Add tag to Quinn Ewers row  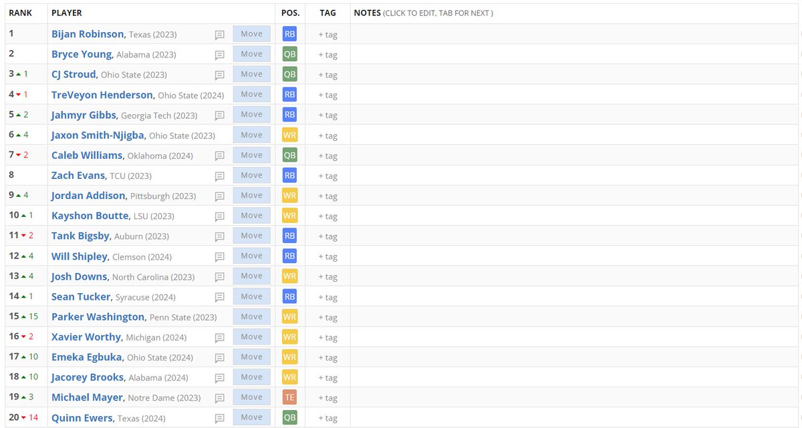click(327, 419)
